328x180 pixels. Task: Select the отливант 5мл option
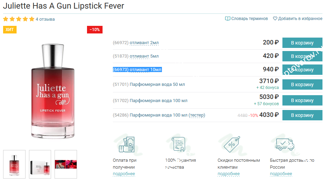pyautogui.click(x=144, y=56)
